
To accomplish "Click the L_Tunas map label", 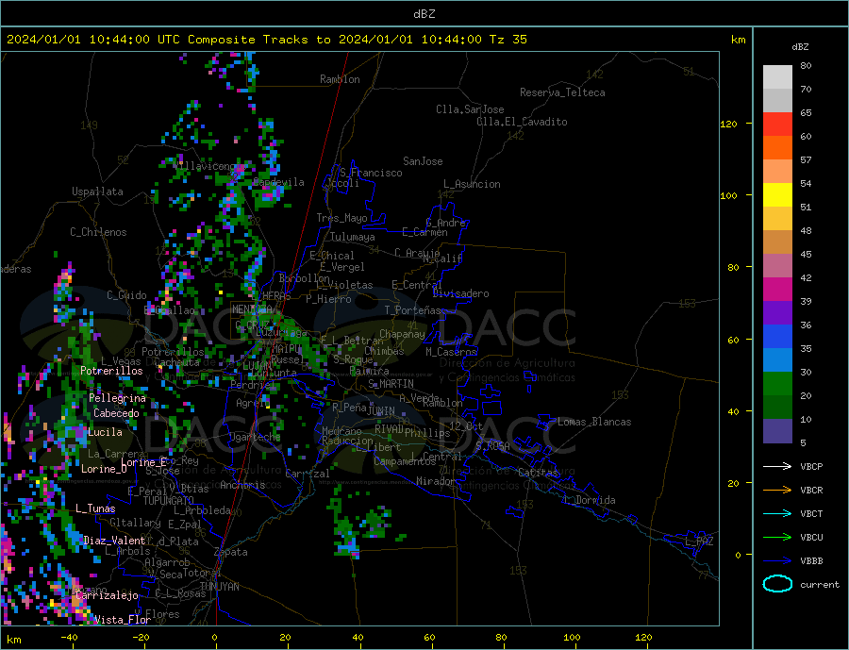I will (x=95, y=508).
